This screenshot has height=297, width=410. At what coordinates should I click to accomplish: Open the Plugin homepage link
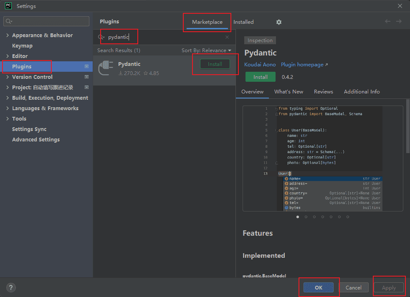pyautogui.click(x=304, y=65)
